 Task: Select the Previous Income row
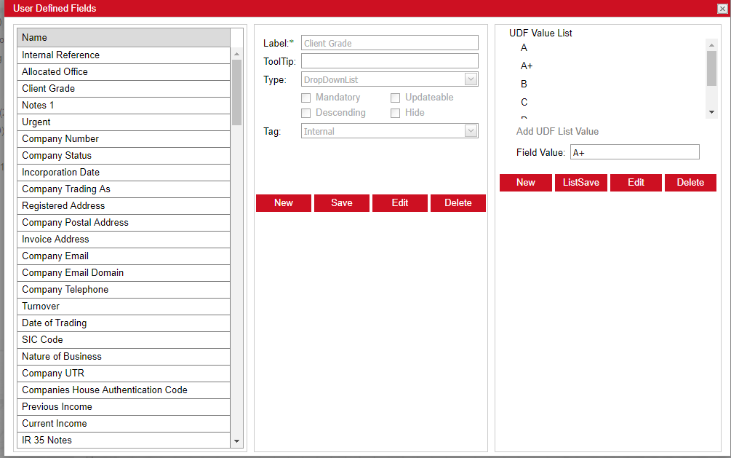click(x=124, y=407)
